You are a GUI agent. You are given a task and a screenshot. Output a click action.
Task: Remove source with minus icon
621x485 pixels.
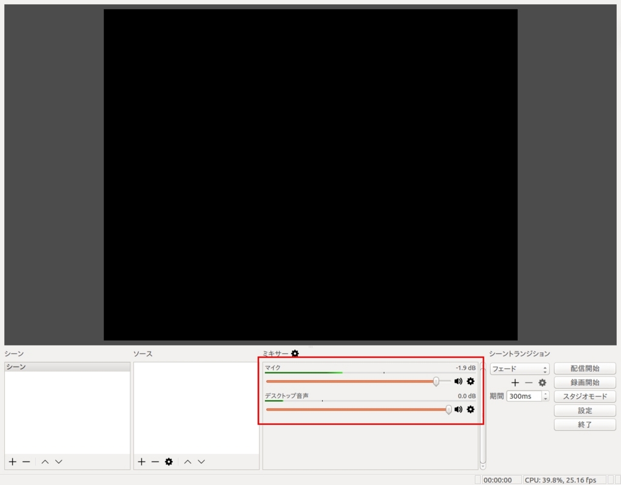155,461
